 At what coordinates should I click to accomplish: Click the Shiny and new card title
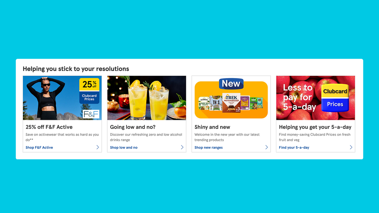212,127
